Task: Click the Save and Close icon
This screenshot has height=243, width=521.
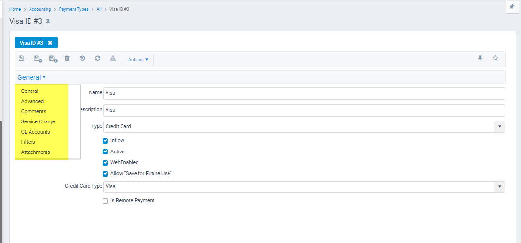Action: [x=38, y=59]
